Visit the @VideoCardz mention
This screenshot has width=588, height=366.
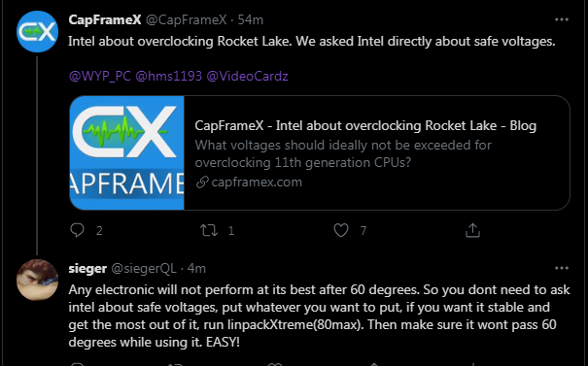247,76
